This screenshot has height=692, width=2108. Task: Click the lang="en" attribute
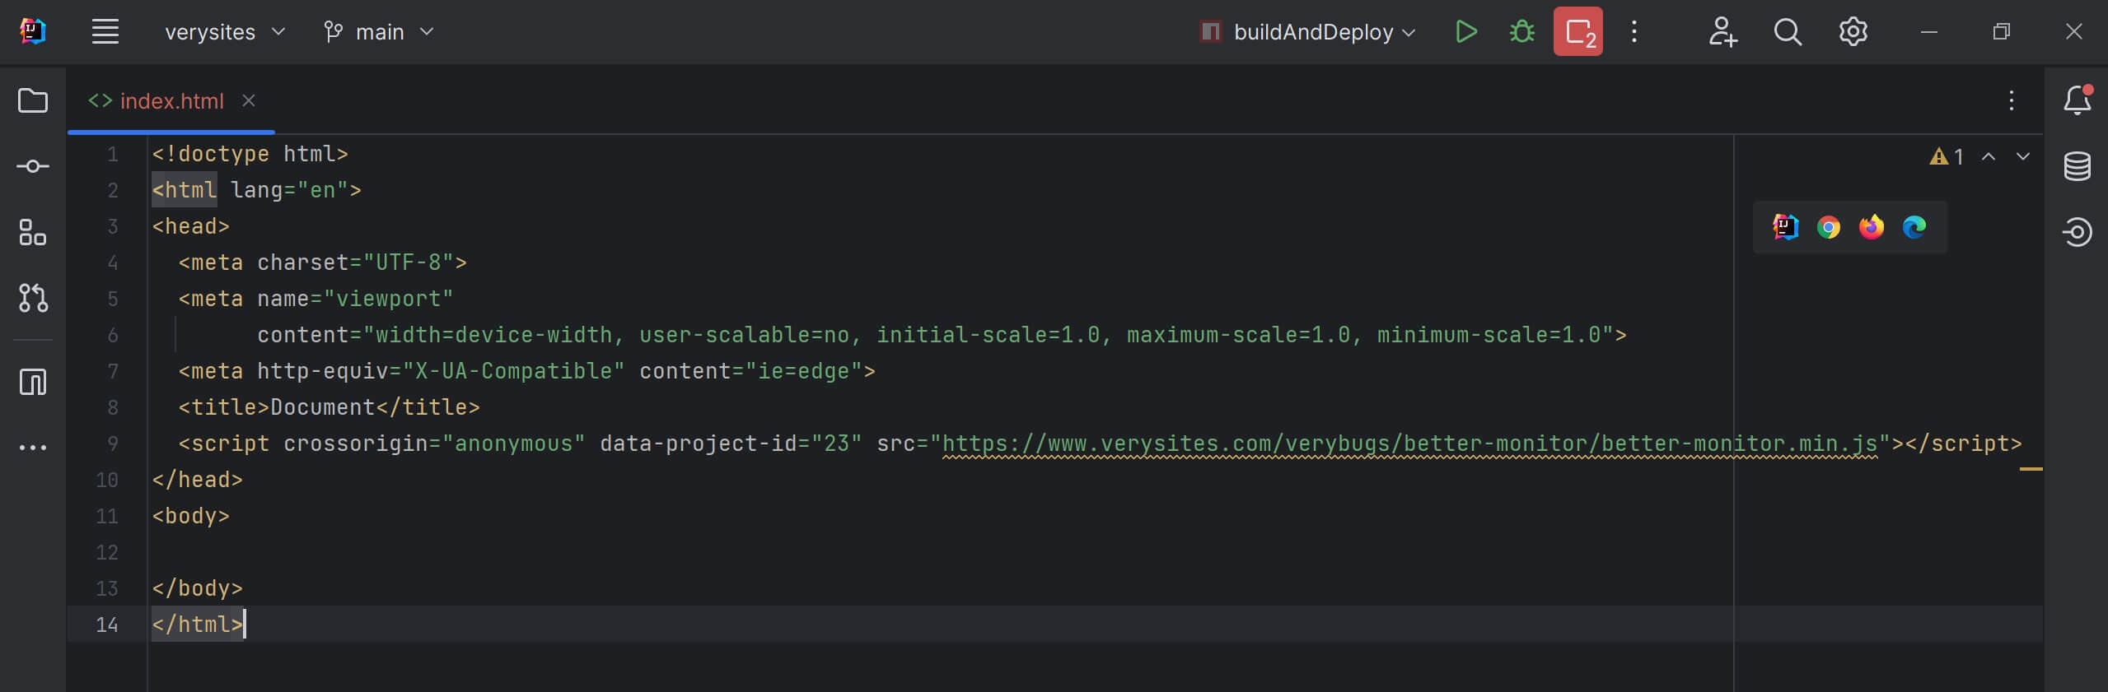[290, 190]
